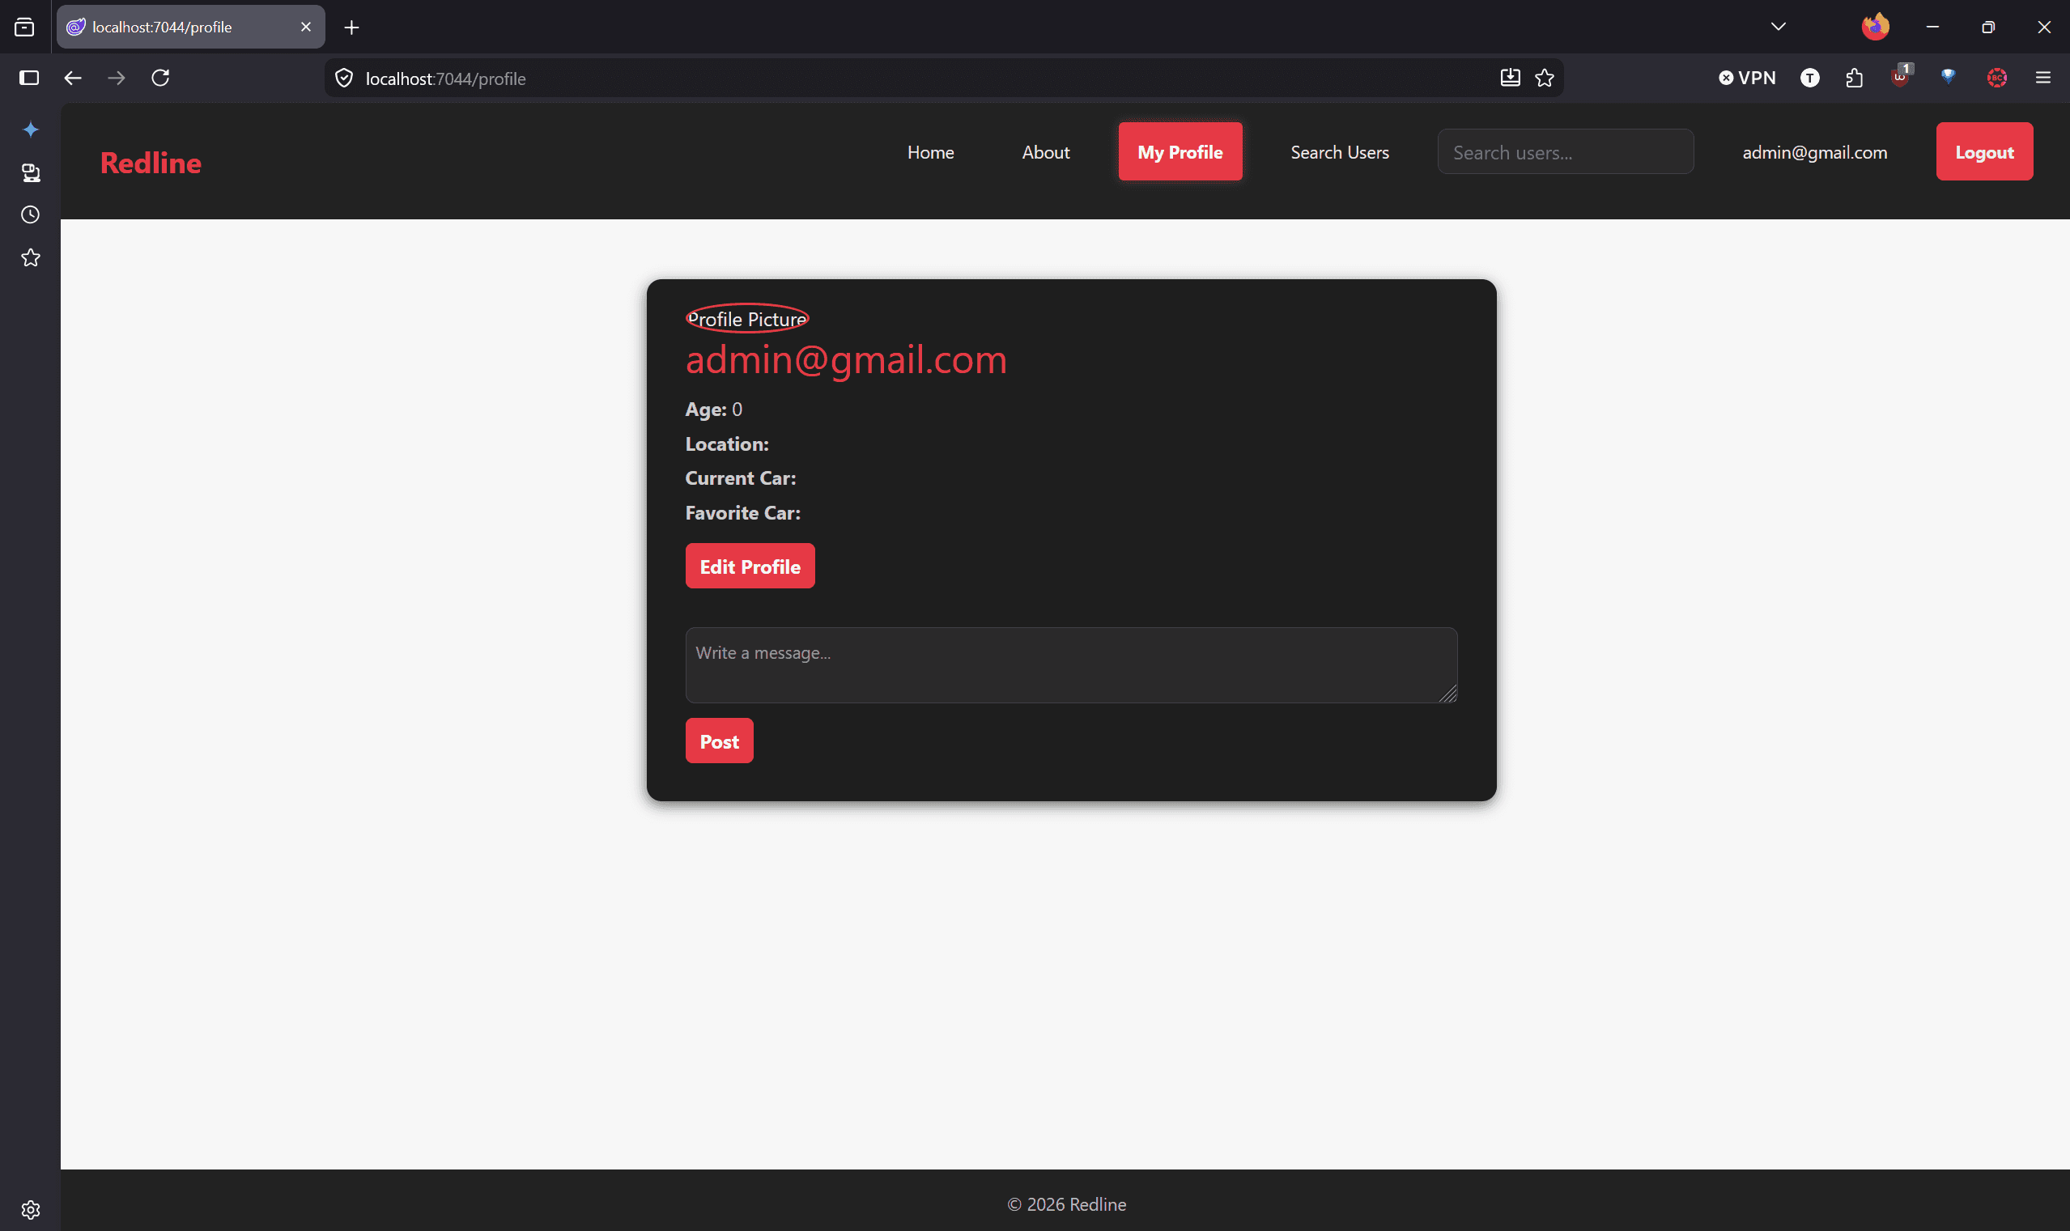The height and width of the screenshot is (1231, 2070).
Task: Click admin@gmail.com in the navbar
Action: 1814,153
